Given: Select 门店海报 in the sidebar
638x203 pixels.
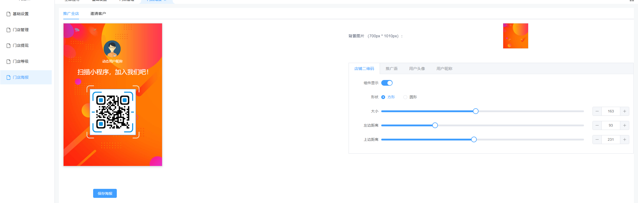Looking at the screenshot, I should [x=26, y=77].
